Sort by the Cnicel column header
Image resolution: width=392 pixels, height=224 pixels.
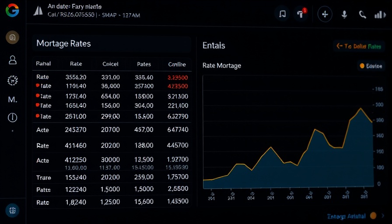(110, 64)
